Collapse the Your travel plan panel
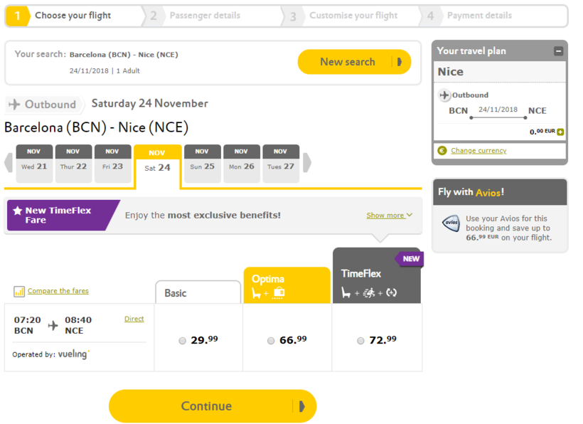The image size is (583, 424). point(558,51)
